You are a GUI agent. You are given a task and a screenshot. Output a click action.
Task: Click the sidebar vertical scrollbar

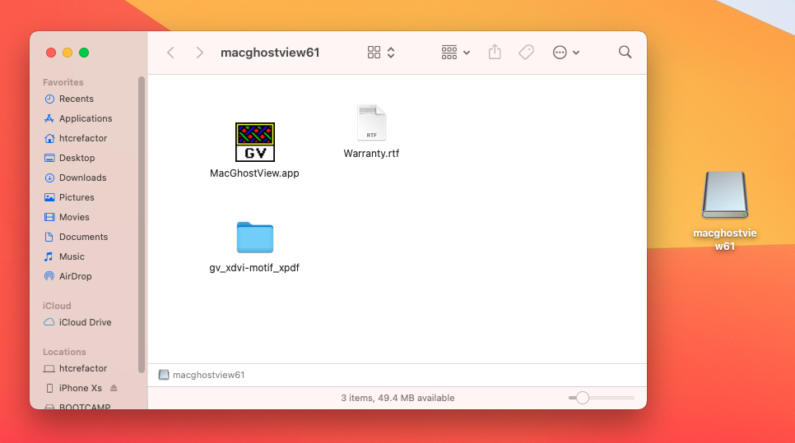[x=142, y=225]
